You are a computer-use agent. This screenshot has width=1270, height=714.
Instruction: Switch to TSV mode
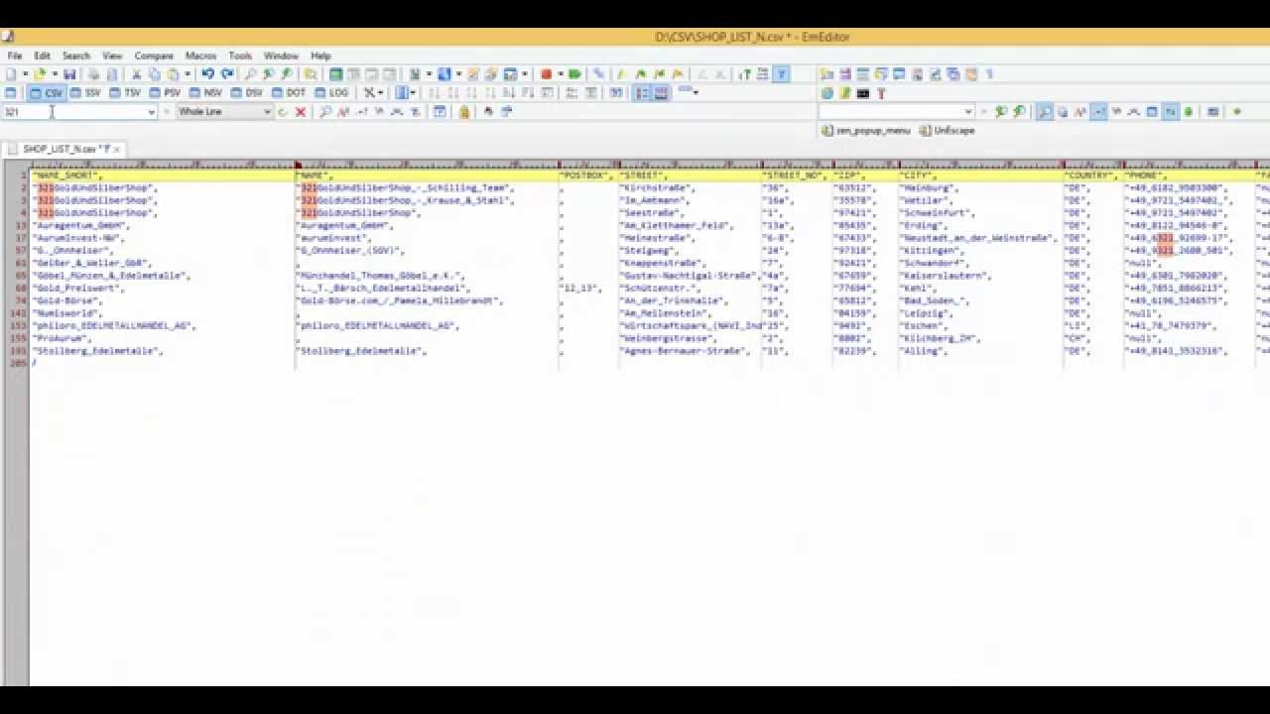[126, 92]
